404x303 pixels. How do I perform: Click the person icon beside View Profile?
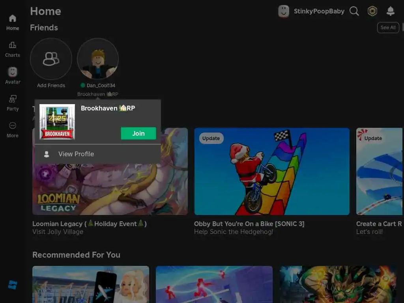[47, 154]
